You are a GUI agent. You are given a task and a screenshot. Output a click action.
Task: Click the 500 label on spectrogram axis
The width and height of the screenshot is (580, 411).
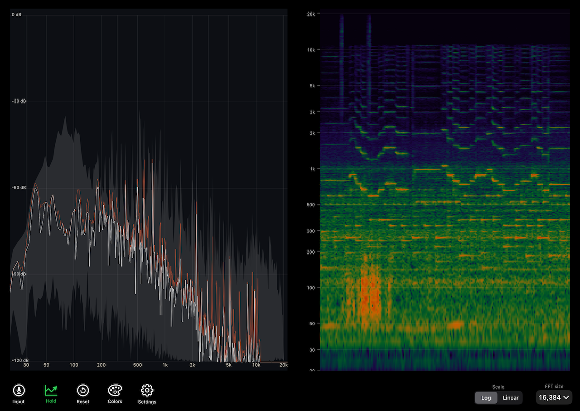tap(310, 205)
